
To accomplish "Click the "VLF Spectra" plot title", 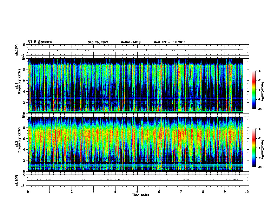I will point(40,42).
